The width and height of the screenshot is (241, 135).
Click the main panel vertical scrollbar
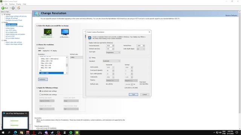pyautogui.click(x=239, y=63)
